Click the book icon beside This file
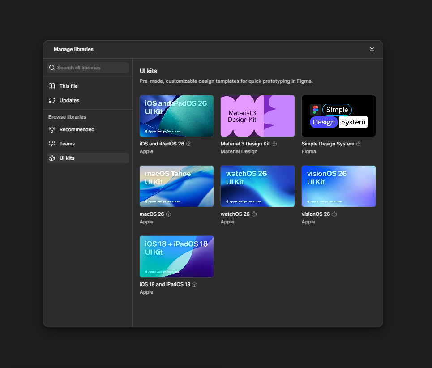432x368 pixels. (52, 86)
